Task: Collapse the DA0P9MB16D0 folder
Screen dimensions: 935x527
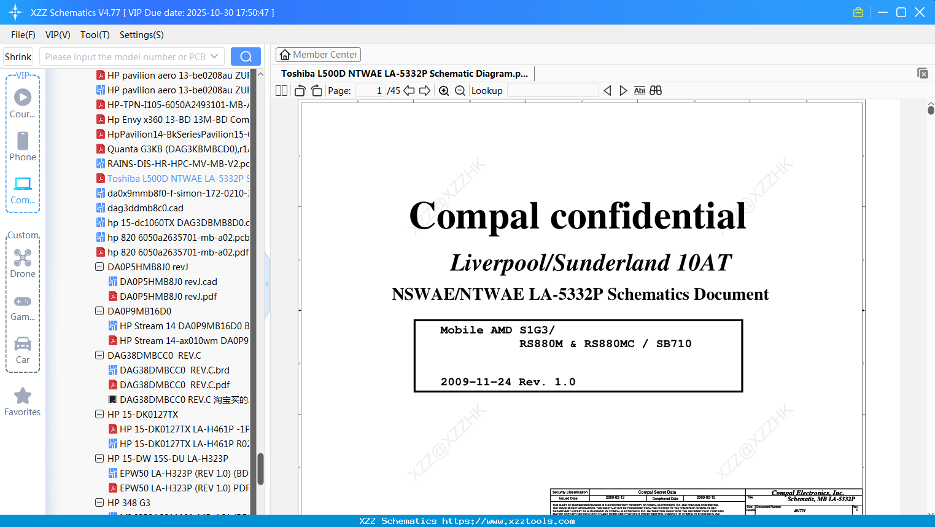Action: point(99,311)
